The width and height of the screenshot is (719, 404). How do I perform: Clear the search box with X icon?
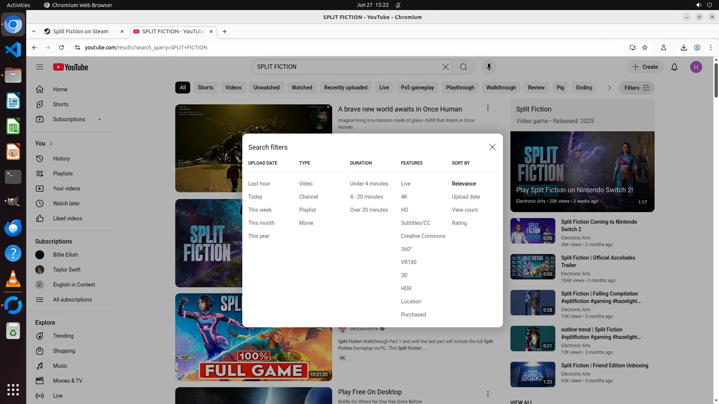[445, 67]
